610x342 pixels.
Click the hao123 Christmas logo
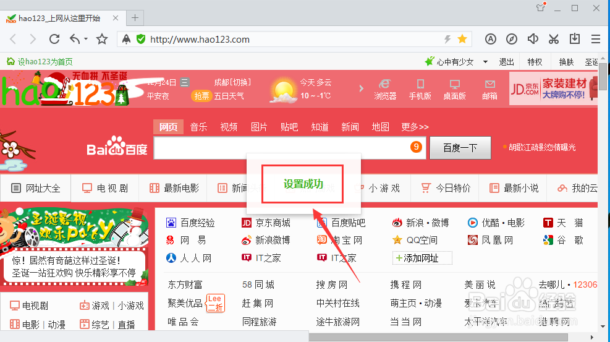(x=66, y=88)
